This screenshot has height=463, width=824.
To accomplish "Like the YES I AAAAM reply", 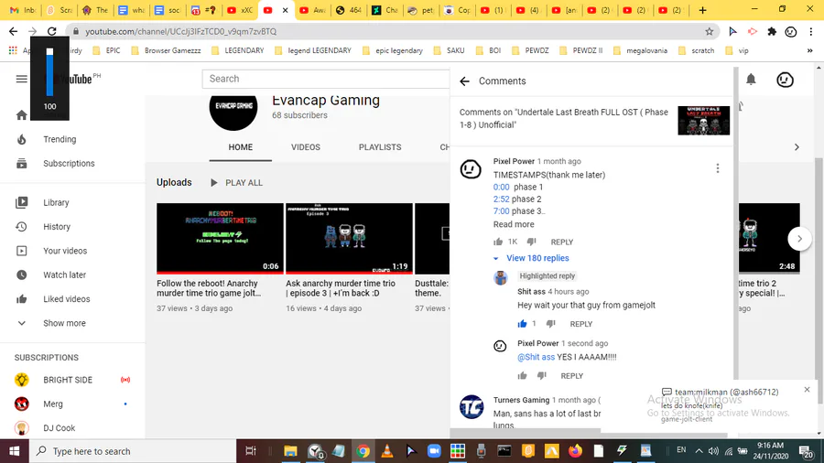I will click(x=522, y=375).
